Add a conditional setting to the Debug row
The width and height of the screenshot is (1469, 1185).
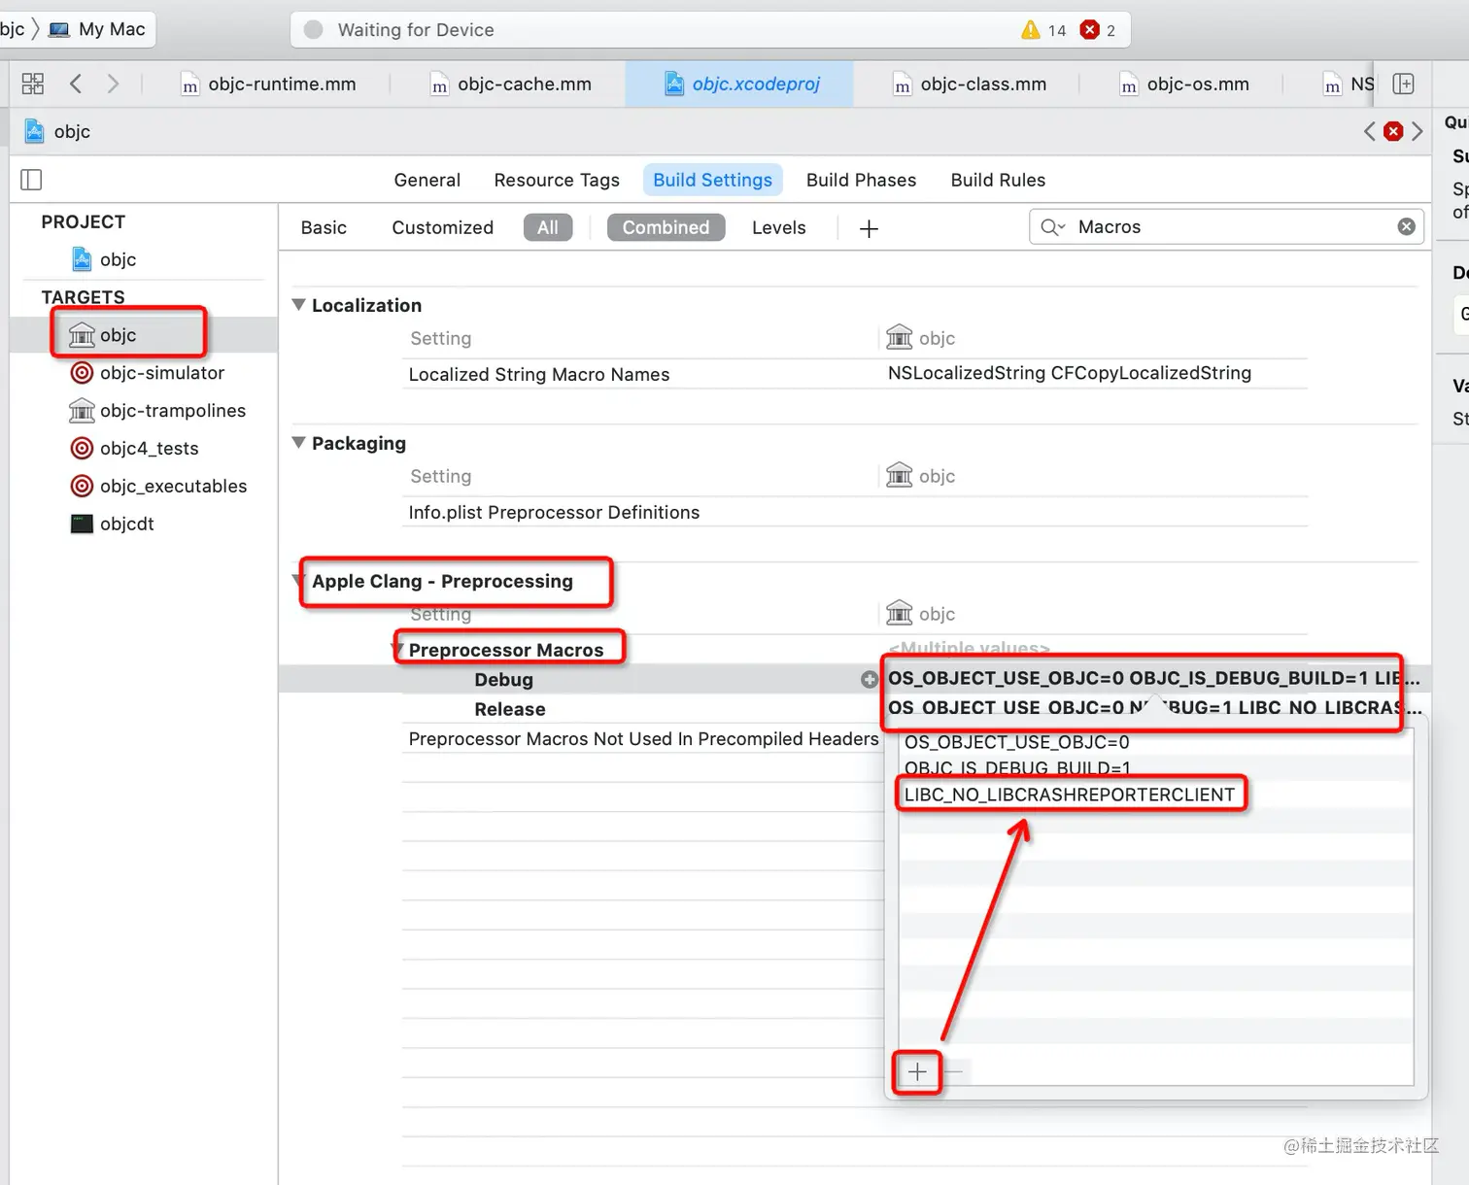[x=870, y=680]
